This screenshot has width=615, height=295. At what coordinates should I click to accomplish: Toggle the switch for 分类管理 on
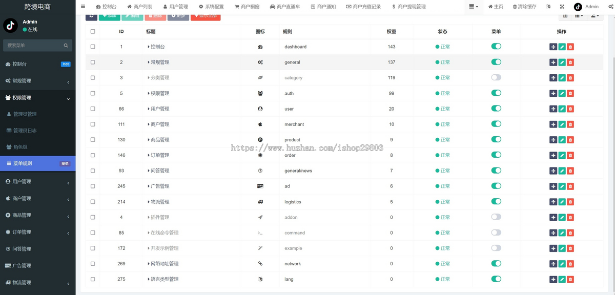click(x=496, y=77)
